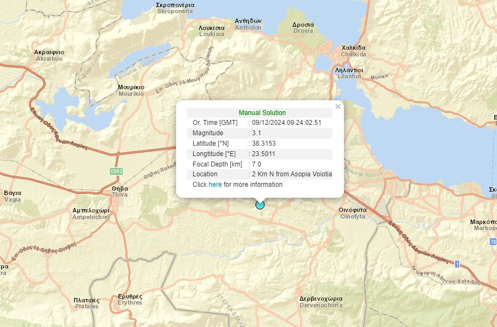Click the cyan earthquake epicenter marker
Image resolution: width=497 pixels, height=327 pixels.
260,205
